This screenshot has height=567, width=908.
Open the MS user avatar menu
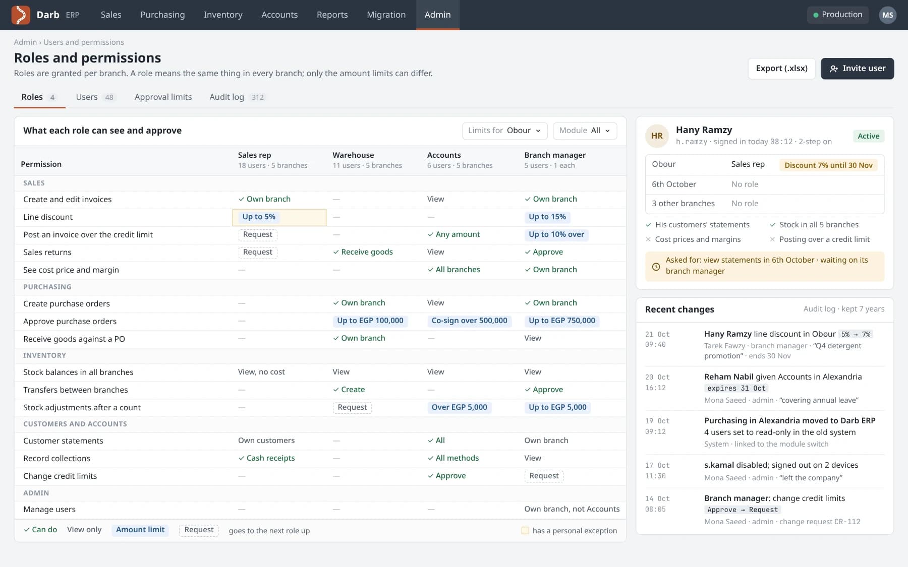pos(887,15)
